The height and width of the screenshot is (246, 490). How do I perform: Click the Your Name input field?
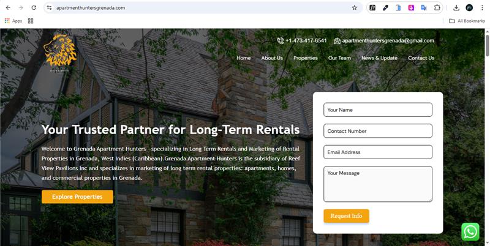pyautogui.click(x=378, y=110)
